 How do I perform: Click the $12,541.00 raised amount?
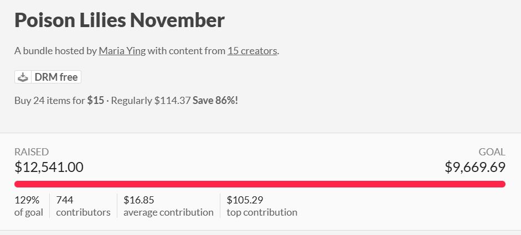pyautogui.click(x=49, y=166)
